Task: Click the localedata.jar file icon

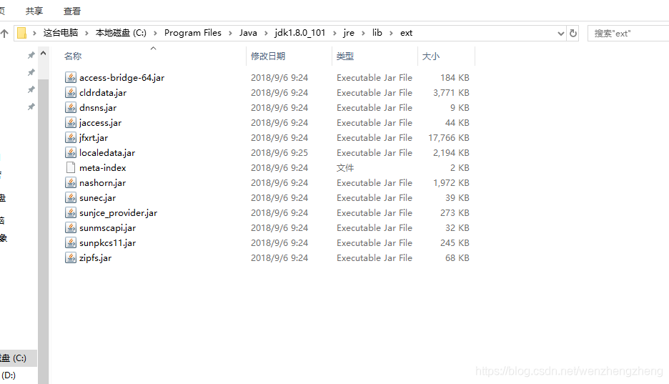Action: (x=71, y=152)
